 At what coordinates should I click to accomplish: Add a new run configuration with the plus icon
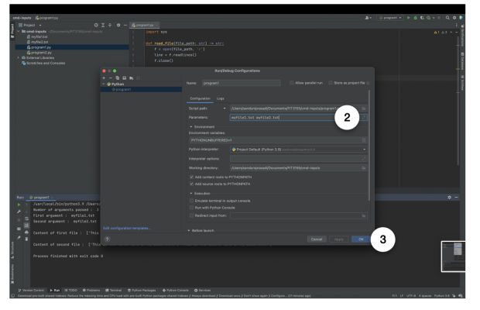click(x=104, y=78)
